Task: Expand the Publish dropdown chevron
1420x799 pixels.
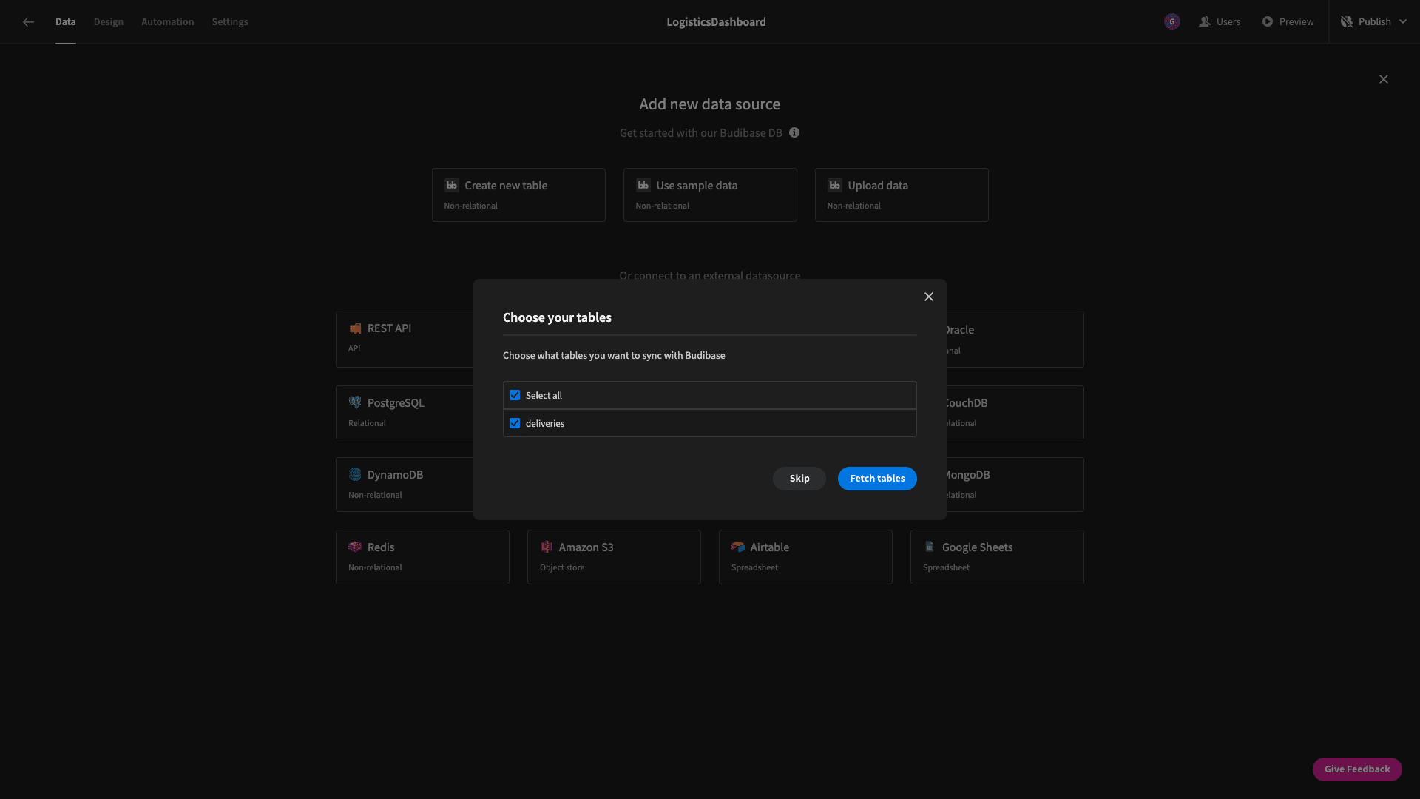Action: click(1403, 22)
